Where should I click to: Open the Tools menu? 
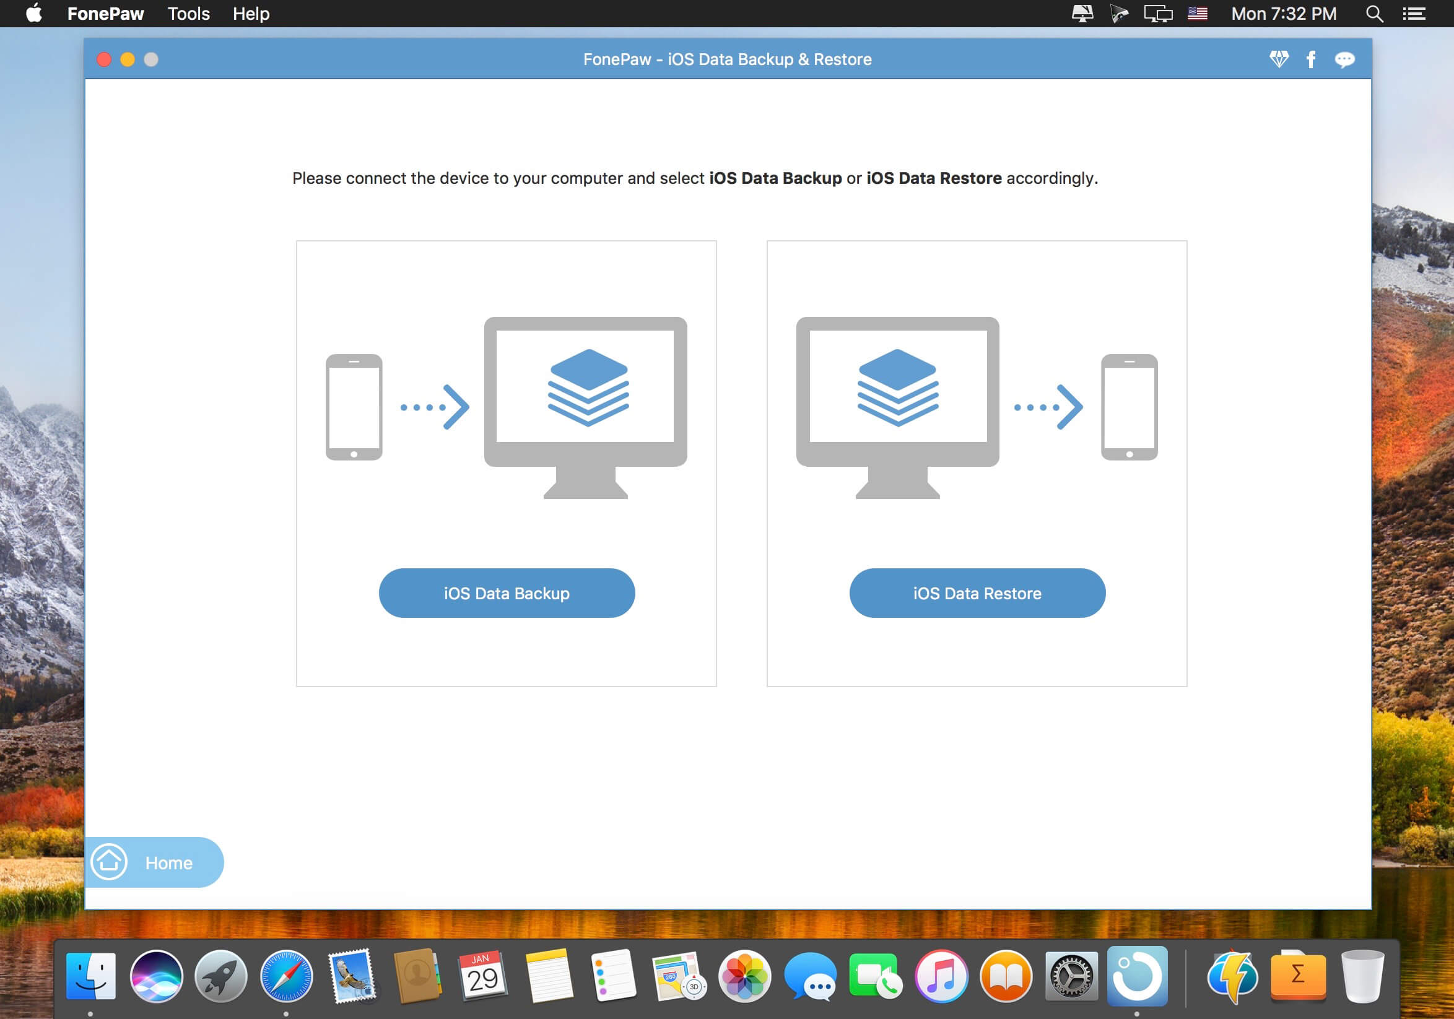[188, 13]
